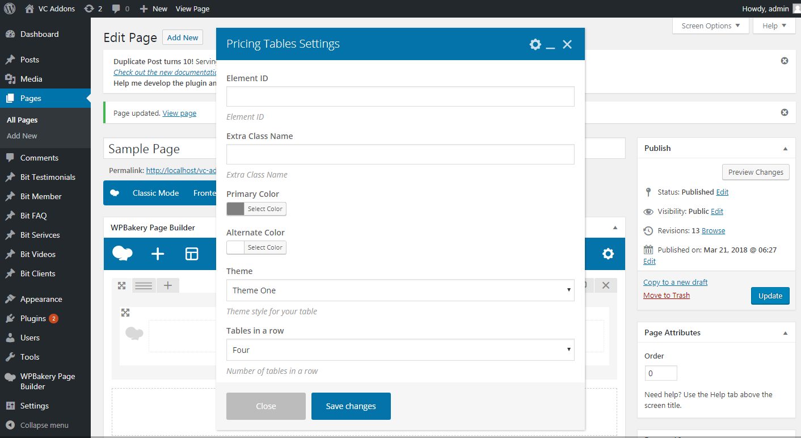Open Bit Testimonials in sidebar menu
This screenshot has width=801, height=438.
pyautogui.click(x=48, y=177)
